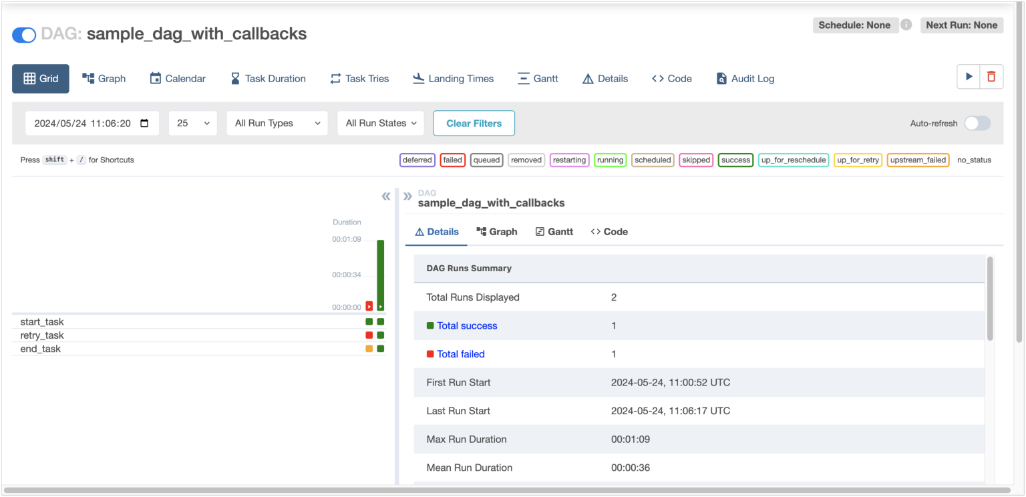This screenshot has height=497, width=1026.
Task: Open the All Run Types dropdown
Action: 277,123
